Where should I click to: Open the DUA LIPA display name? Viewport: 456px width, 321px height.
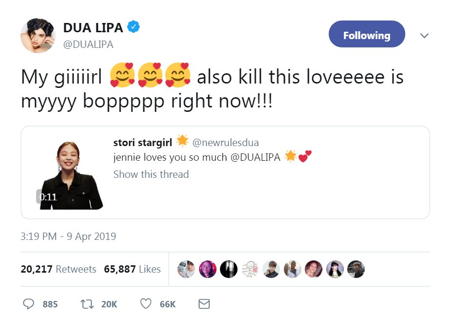pyautogui.click(x=93, y=28)
